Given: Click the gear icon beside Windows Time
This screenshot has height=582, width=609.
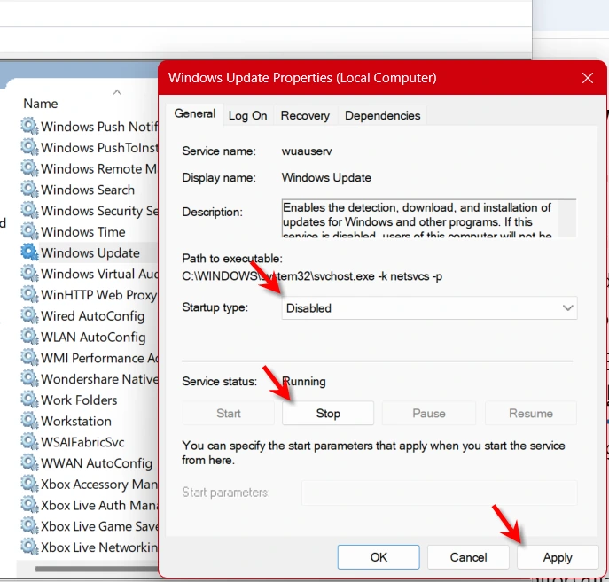Looking at the screenshot, I should click(x=29, y=231).
